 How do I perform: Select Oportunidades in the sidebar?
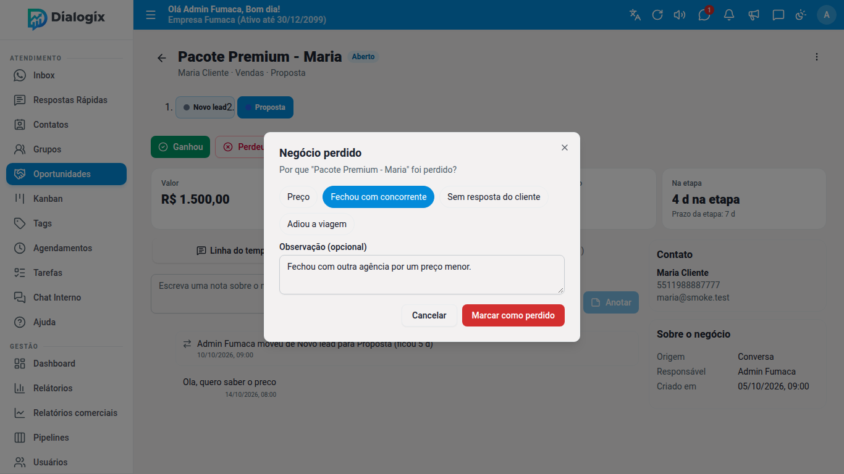tap(67, 174)
